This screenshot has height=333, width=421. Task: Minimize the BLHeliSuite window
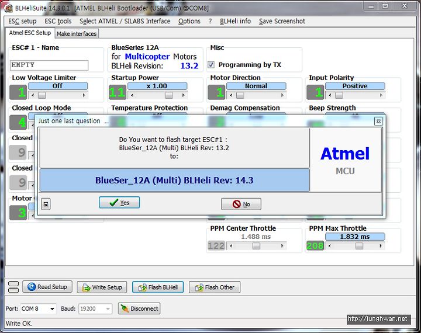[371, 6]
